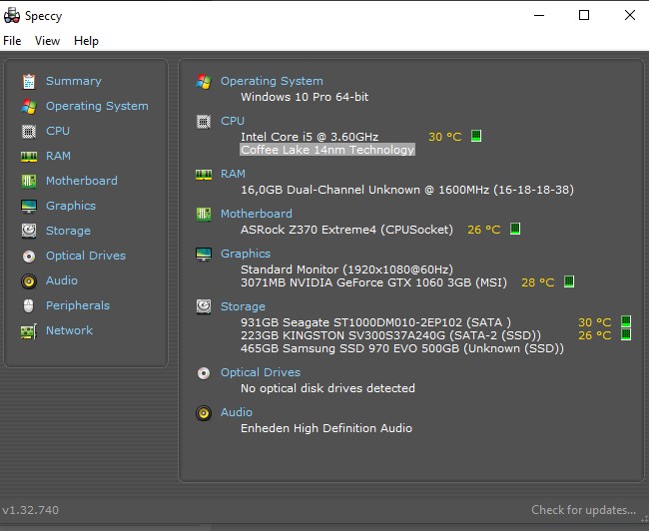Click the Speccy app icon in title bar
The image size is (649, 531).
tap(12, 16)
